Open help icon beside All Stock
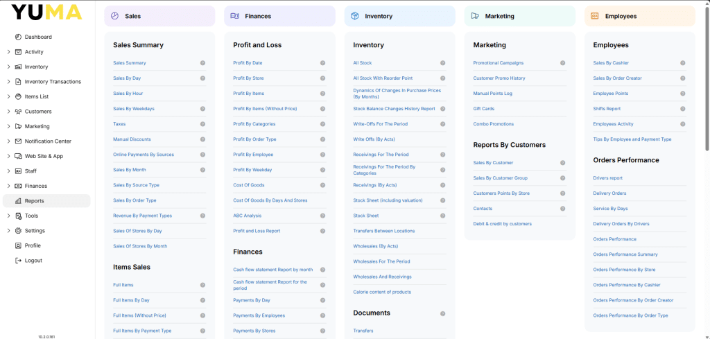 tap(443, 63)
